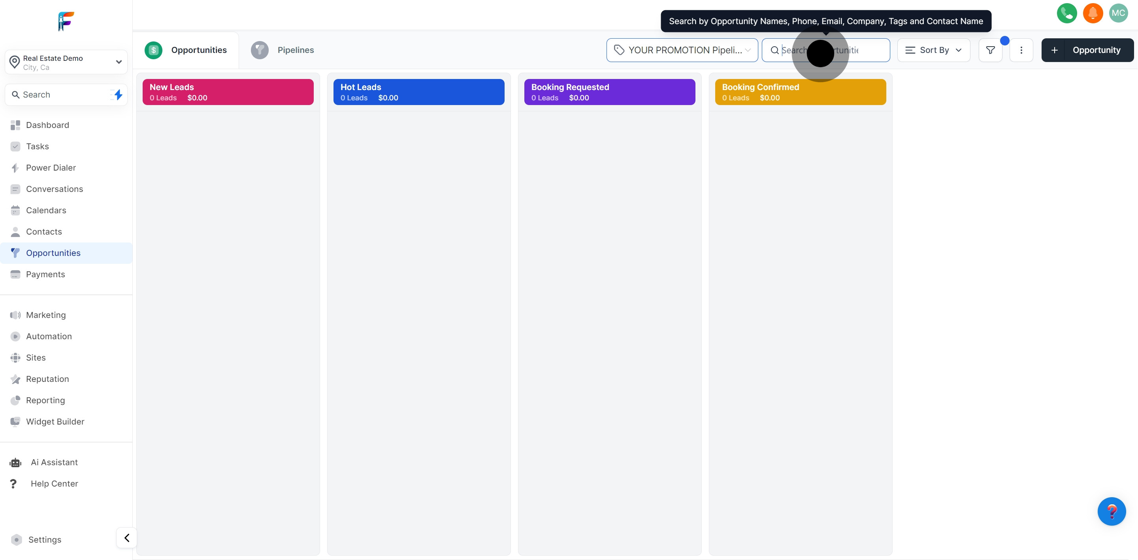
Task: Open the blue help chat bubble
Action: click(1111, 511)
